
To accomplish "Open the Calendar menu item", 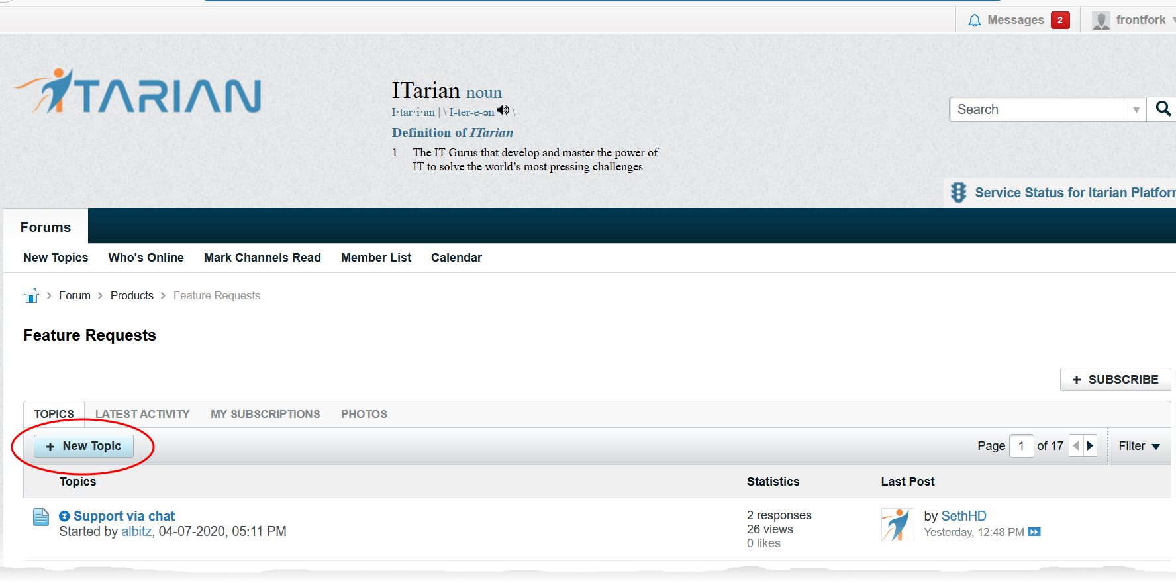I will [456, 258].
